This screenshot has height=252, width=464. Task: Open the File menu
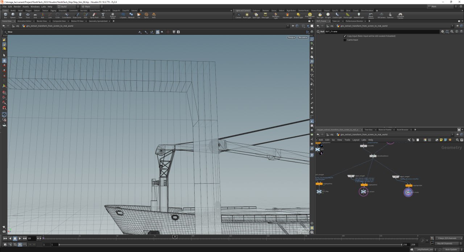click(5, 7)
